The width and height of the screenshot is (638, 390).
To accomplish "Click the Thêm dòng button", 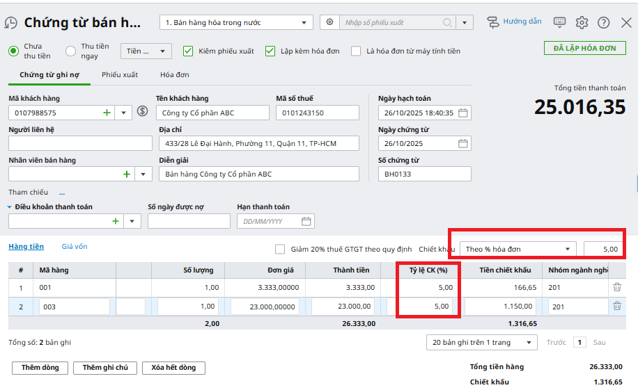I will (40, 368).
